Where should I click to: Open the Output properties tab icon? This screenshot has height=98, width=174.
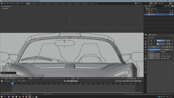[x=145, y=44]
